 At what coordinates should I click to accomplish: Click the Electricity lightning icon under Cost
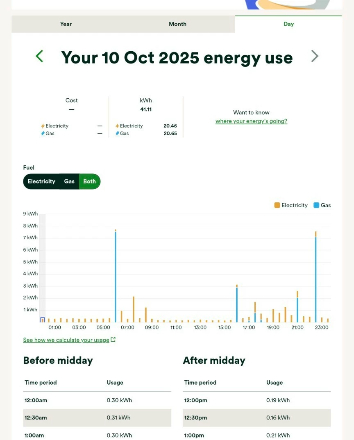coord(43,126)
